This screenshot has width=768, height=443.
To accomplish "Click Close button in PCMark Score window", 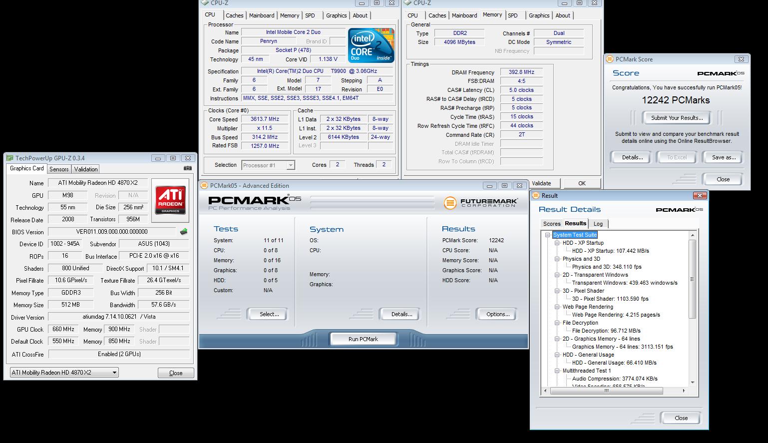I will [x=723, y=179].
